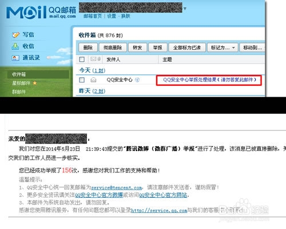Image resolution: width=286 pixels, height=229 pixels.
Task: Click the 通讯录 contacts card icon
Action: (15, 58)
